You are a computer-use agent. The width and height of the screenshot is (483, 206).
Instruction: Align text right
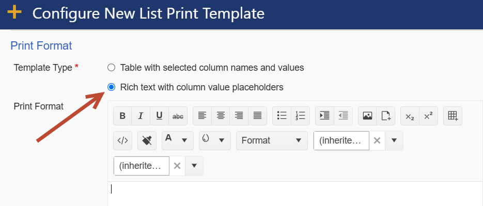click(239, 116)
